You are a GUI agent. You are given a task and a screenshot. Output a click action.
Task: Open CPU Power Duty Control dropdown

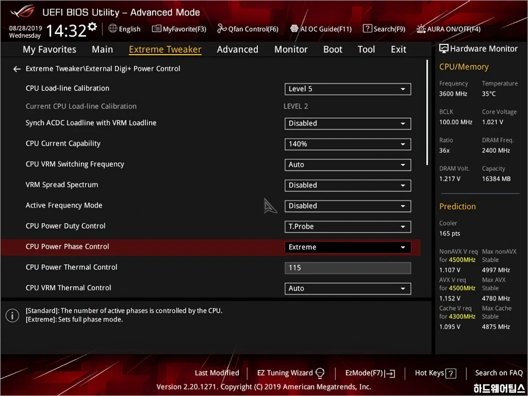click(348, 226)
